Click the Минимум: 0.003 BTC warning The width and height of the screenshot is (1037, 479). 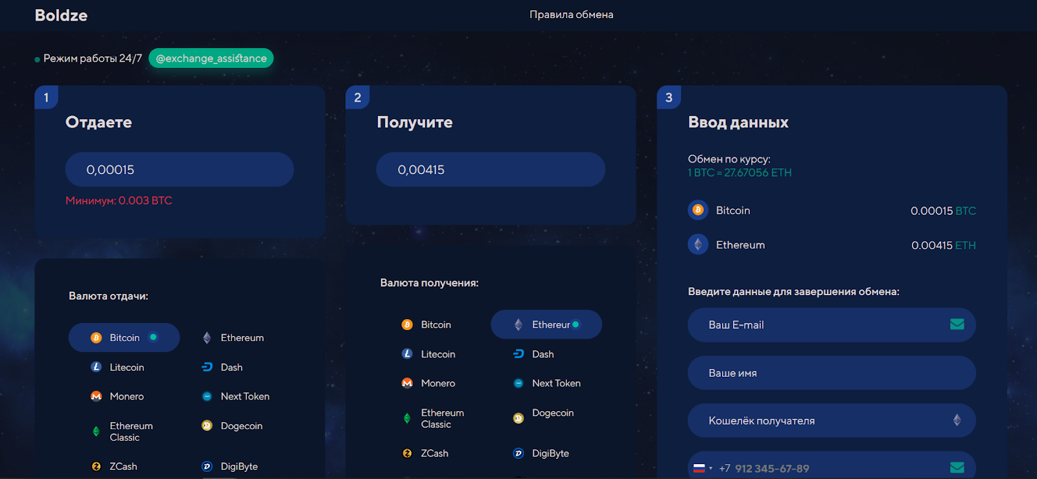click(x=119, y=201)
